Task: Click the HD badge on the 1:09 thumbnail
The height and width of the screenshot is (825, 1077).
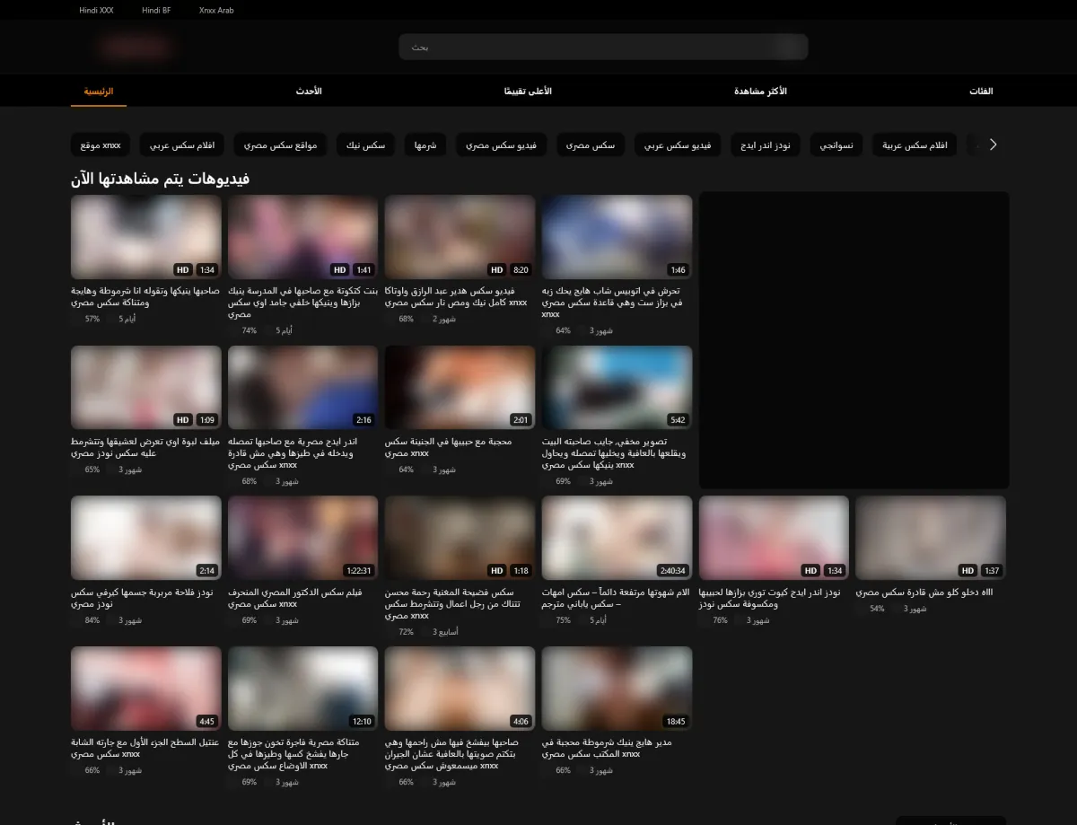Action: pyautogui.click(x=182, y=420)
